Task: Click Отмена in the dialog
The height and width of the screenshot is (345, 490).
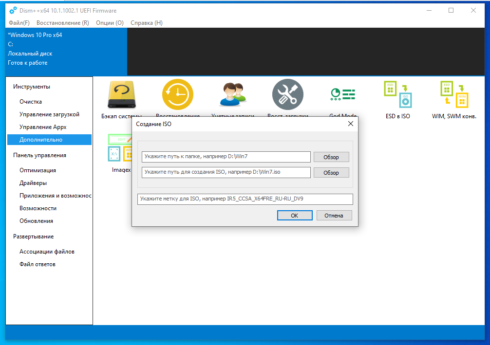Action: pos(334,216)
